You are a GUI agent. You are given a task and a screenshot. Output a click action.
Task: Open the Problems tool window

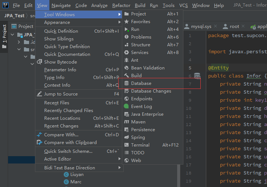(152, 37)
